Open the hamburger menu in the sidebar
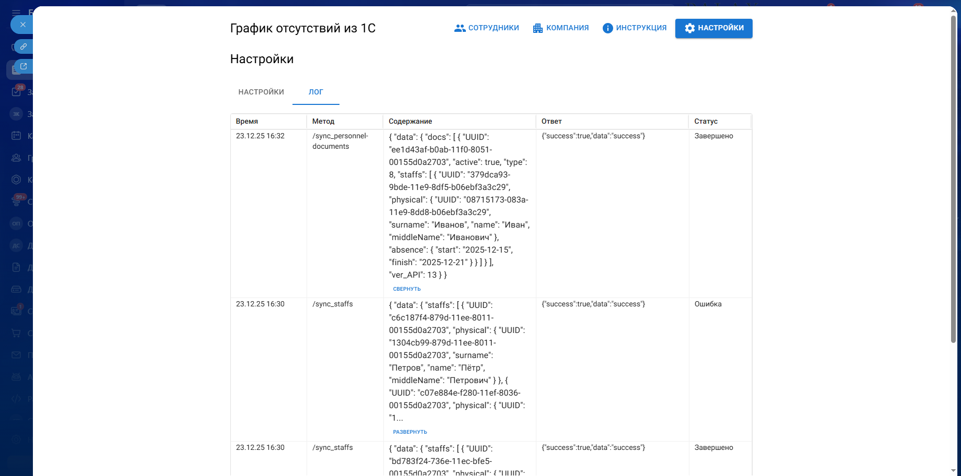 [x=16, y=12]
